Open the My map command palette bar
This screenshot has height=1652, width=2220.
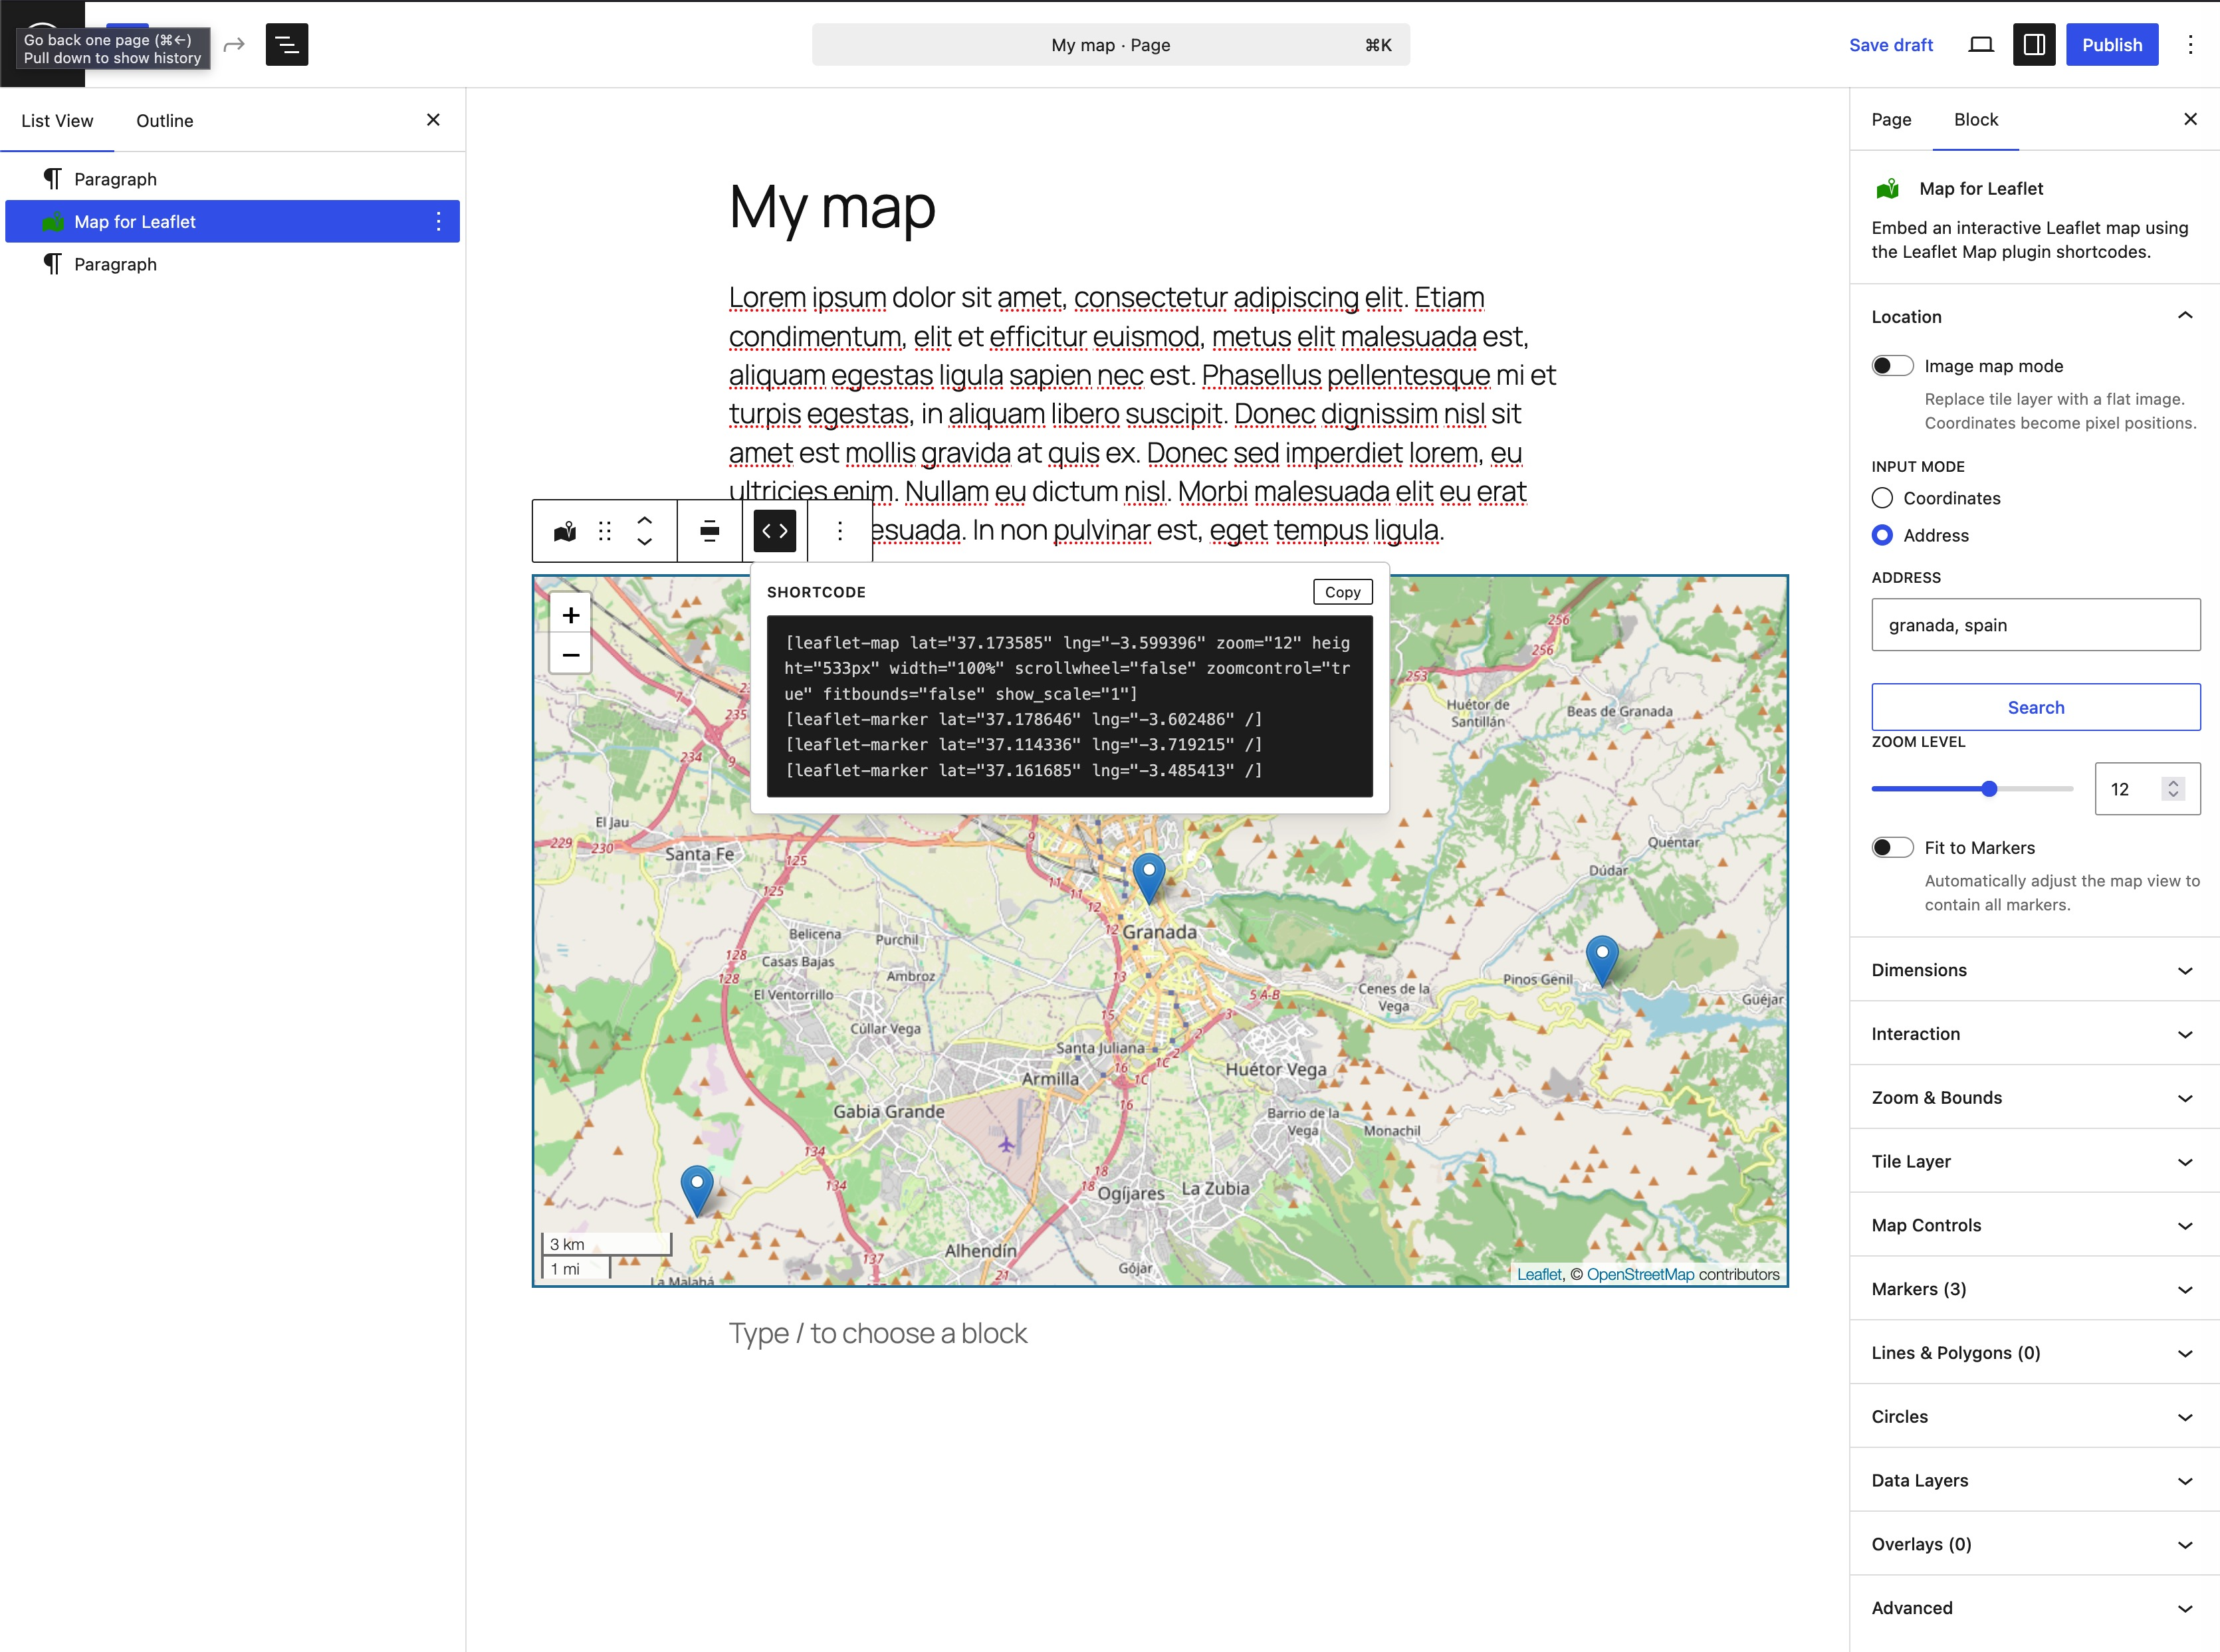[x=1111, y=45]
